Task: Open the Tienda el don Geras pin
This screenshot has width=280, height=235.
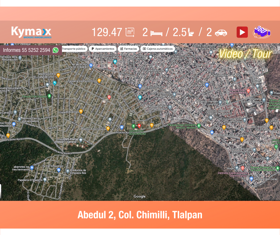Action: [251, 178]
